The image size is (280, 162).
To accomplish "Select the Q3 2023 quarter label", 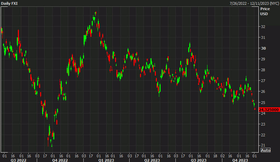I will [198, 160].
